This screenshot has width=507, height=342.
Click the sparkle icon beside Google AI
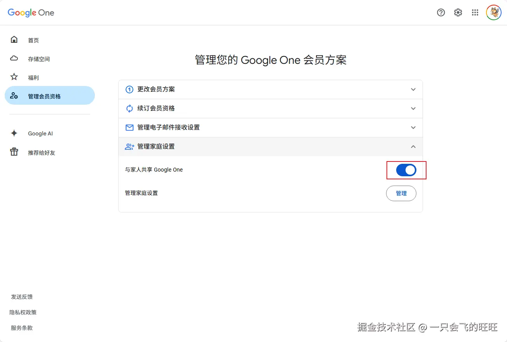14,133
